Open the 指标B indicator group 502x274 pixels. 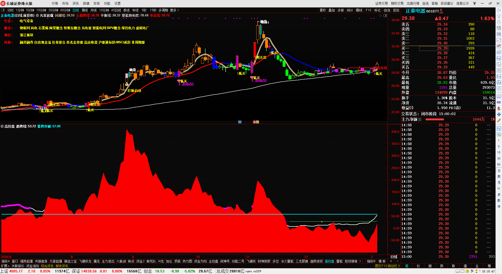point(371,261)
